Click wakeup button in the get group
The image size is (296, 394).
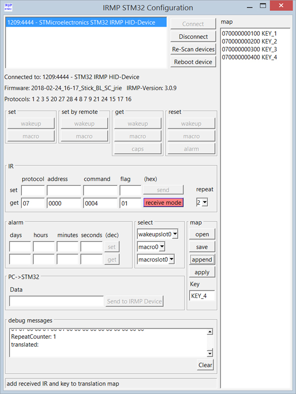138,124
